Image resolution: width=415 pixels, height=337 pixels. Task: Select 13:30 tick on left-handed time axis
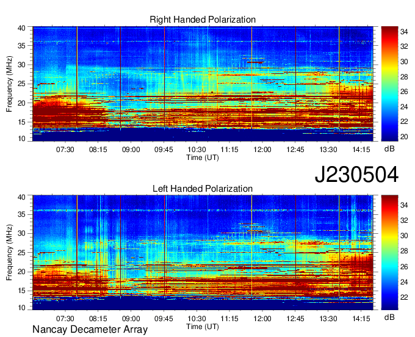pos(328,319)
